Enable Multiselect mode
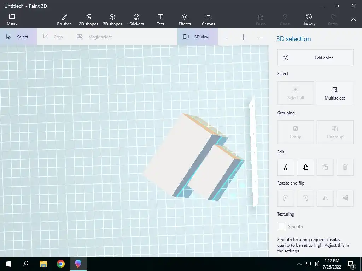362x271 pixels. [334, 93]
